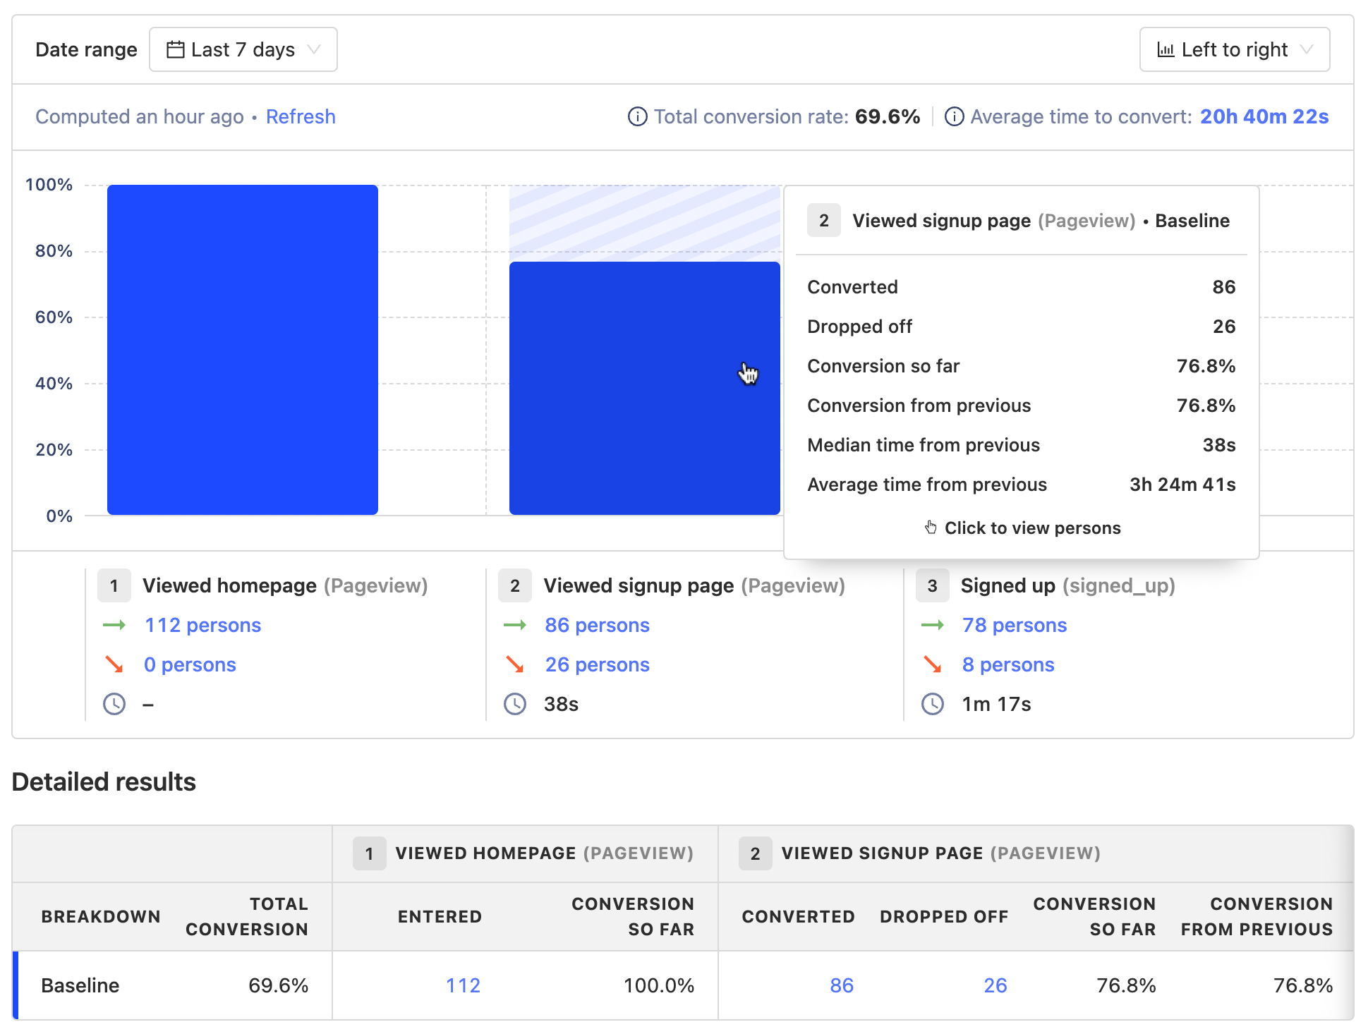Click the info icon next to Total conversion rate
Screen dimensions: 1368x1034
coord(637,116)
